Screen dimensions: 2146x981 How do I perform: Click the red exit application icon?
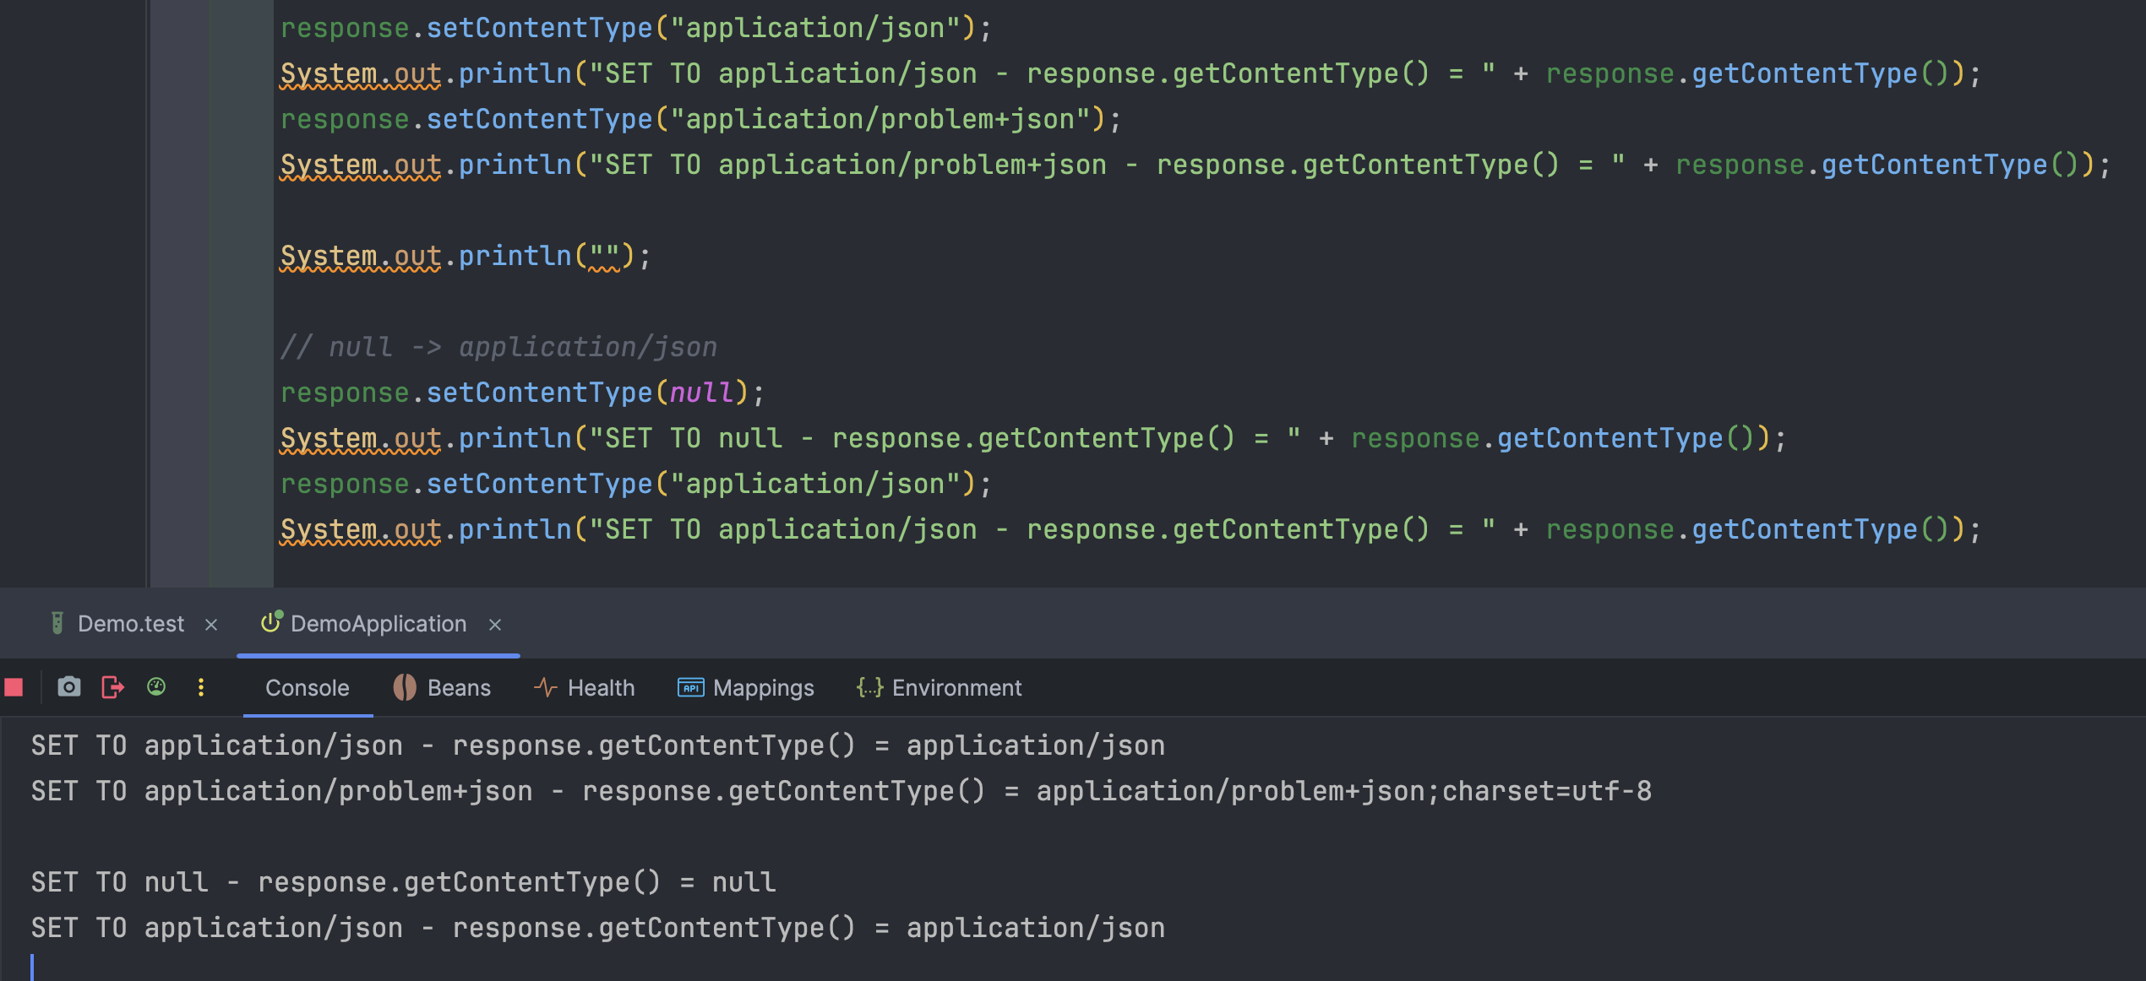pos(112,687)
